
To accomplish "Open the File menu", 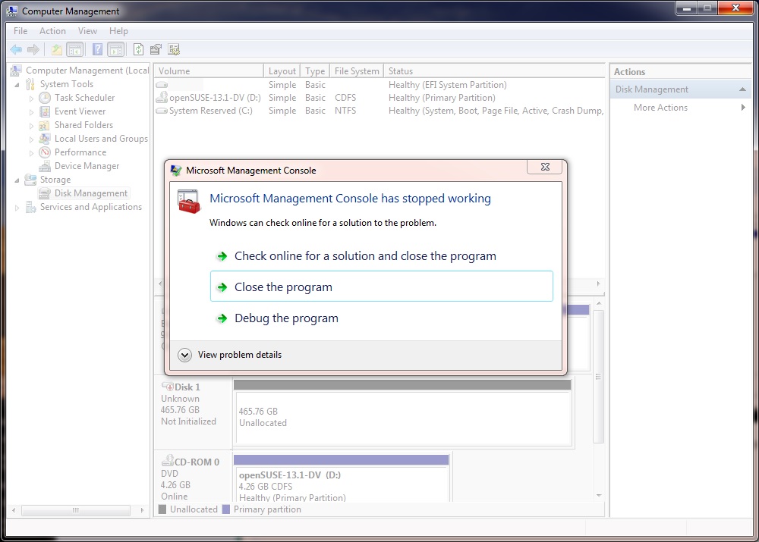I will point(20,31).
